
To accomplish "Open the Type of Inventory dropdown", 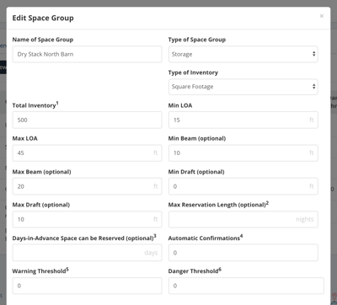I will pos(243,87).
